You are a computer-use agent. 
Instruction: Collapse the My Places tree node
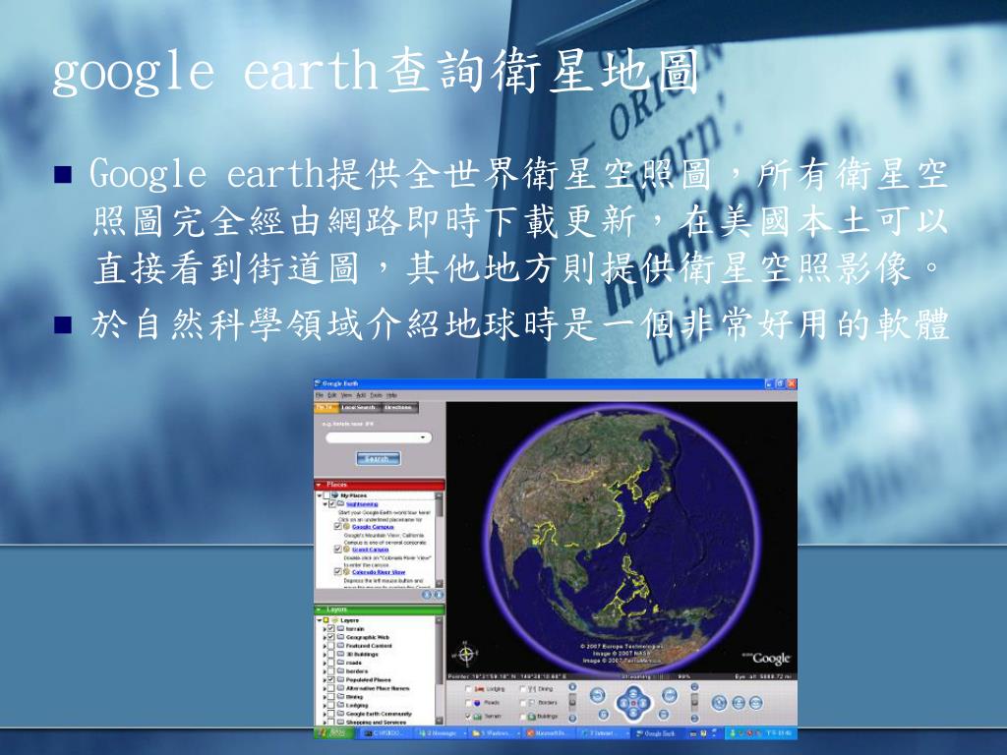pos(320,495)
